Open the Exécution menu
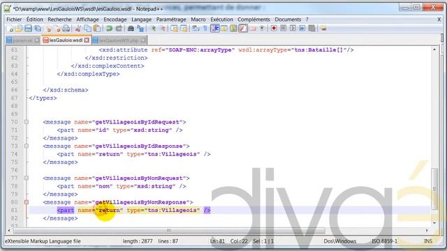447x251 pixels. (222, 20)
